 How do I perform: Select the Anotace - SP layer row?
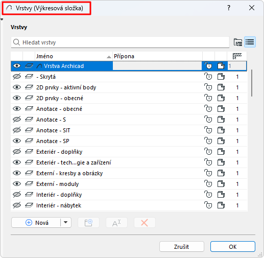pos(129,141)
